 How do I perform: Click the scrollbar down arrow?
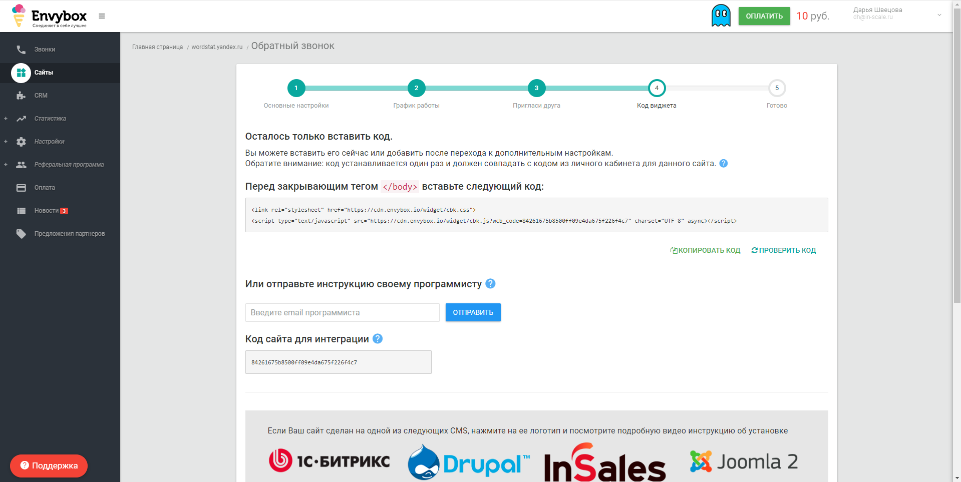pos(956,478)
